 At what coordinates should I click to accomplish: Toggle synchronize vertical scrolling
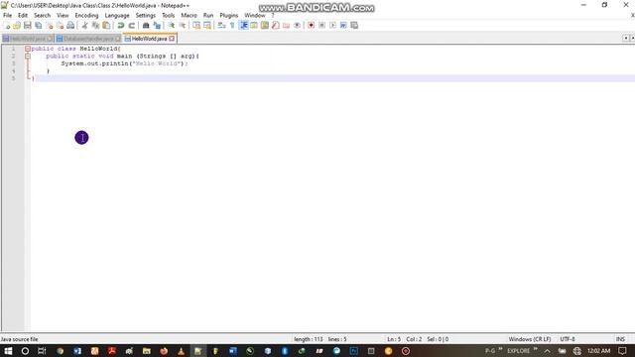pos(196,26)
